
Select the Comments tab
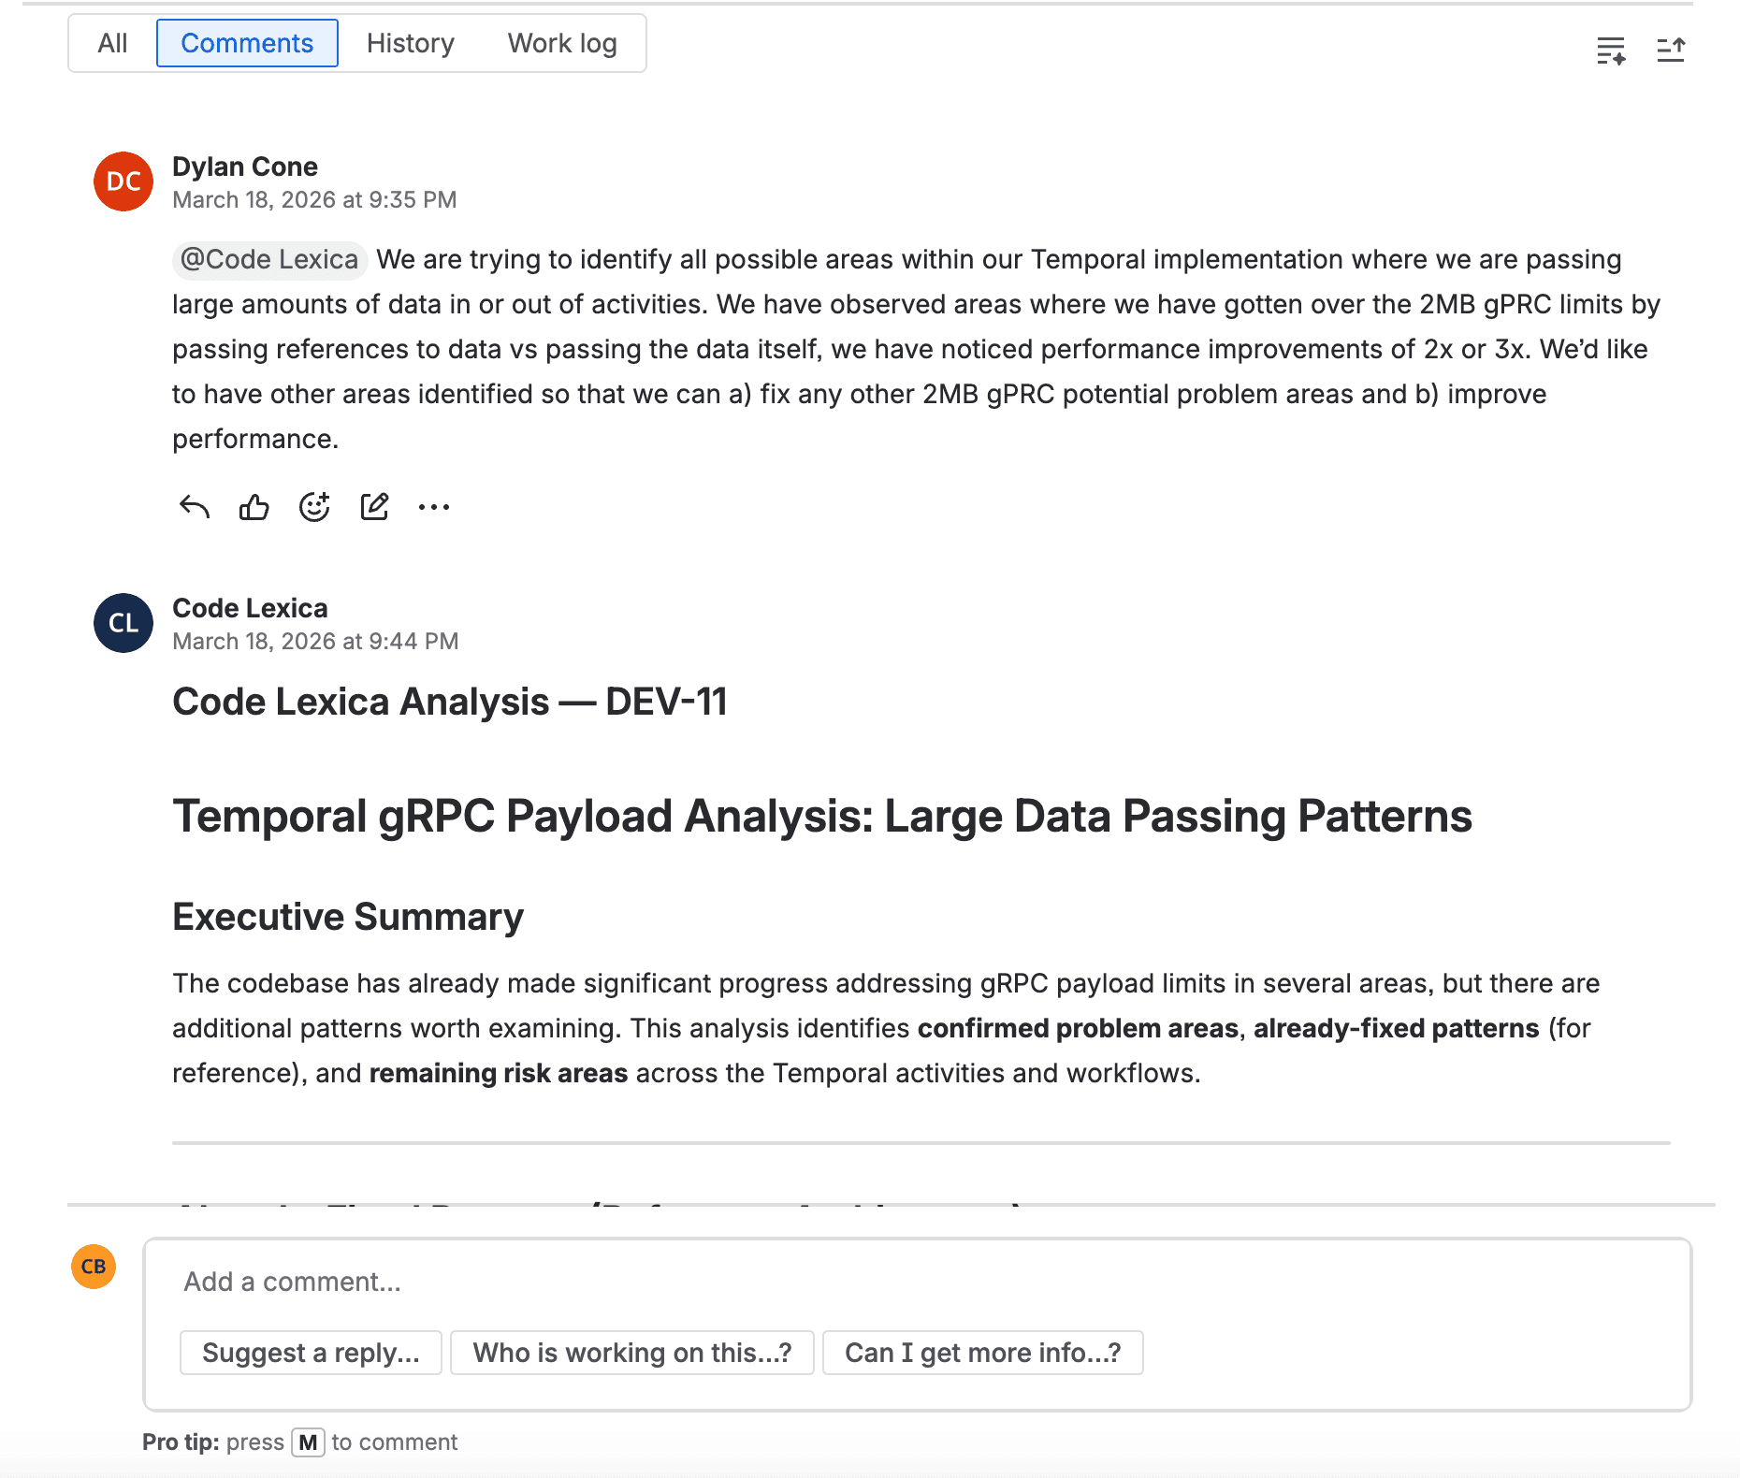click(247, 43)
